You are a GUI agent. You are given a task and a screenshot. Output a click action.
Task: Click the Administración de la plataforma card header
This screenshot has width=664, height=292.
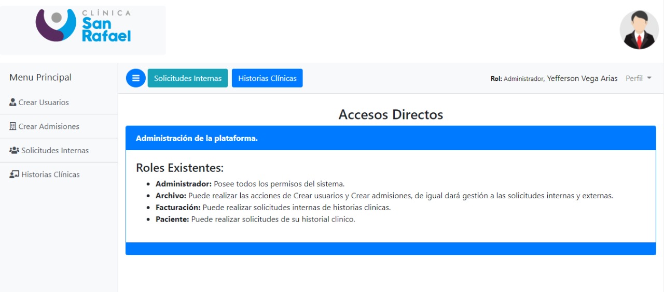(x=391, y=138)
